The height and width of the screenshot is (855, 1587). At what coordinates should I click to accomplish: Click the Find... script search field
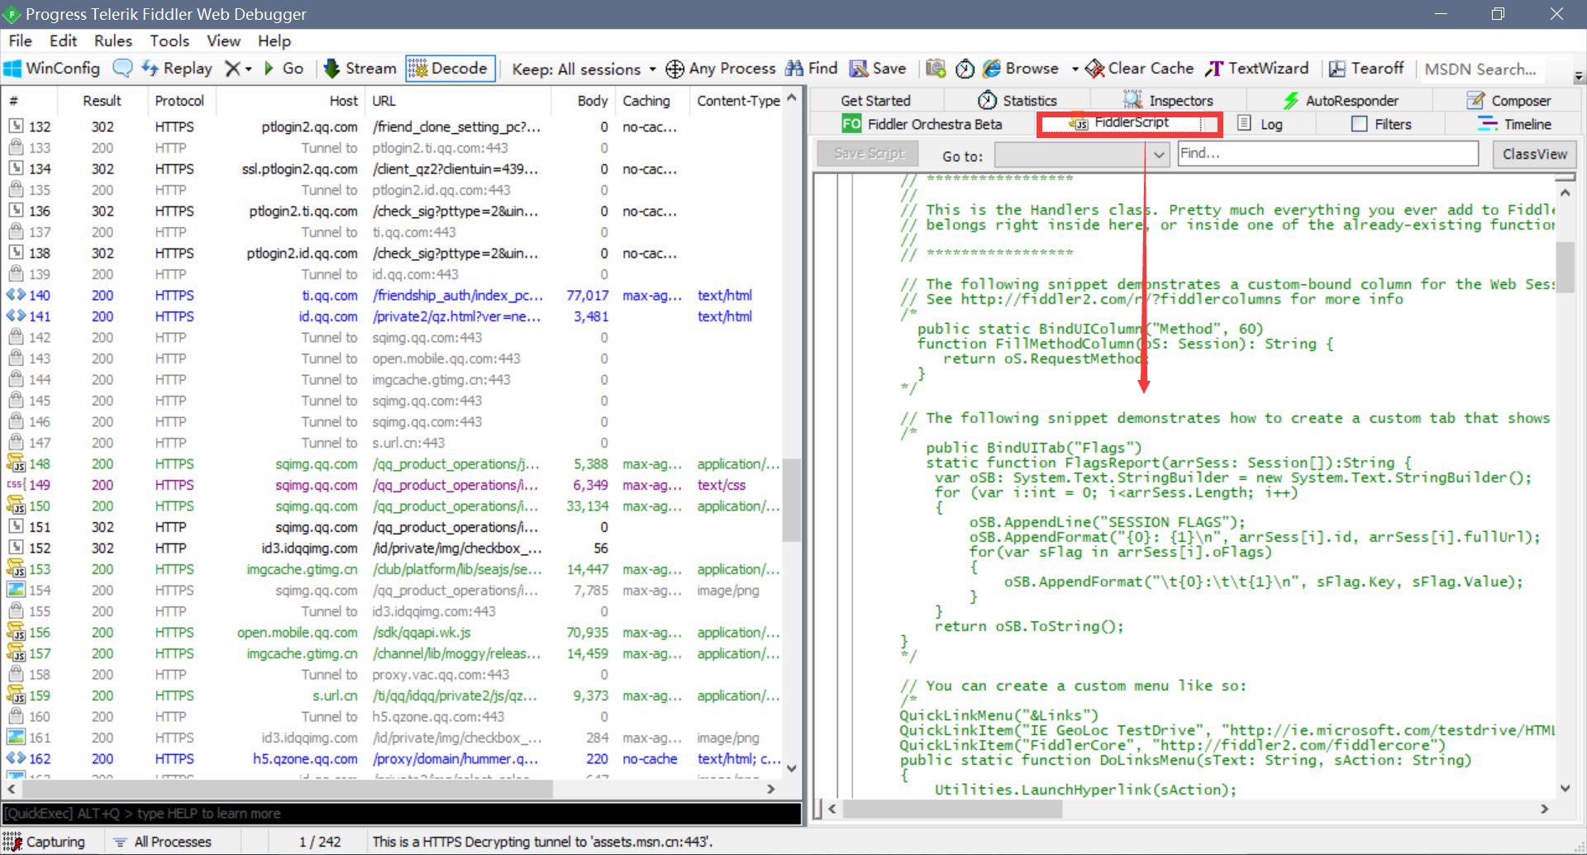pyautogui.click(x=1327, y=154)
